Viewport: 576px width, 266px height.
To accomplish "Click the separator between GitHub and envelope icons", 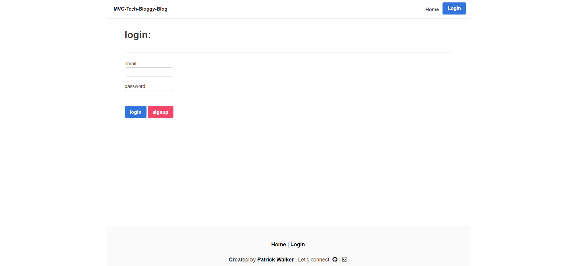I will pos(340,260).
